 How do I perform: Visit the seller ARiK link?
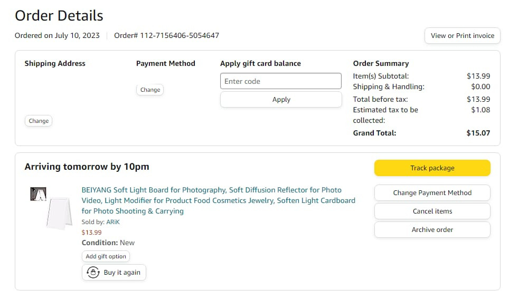113,222
